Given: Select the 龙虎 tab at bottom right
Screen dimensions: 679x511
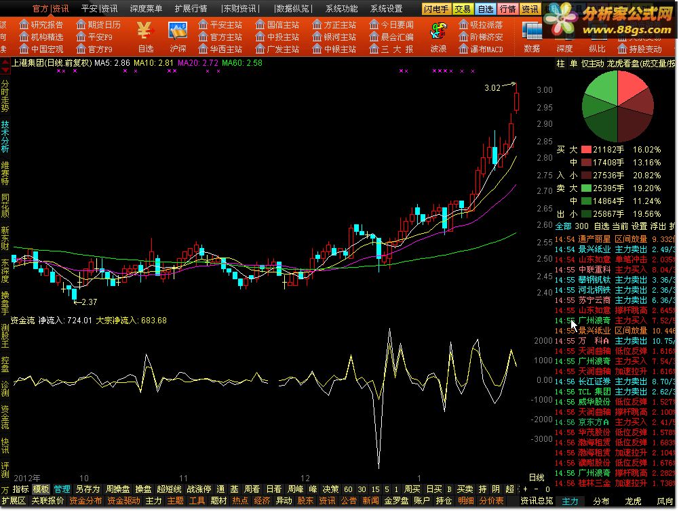Looking at the screenshot, I should (x=633, y=501).
